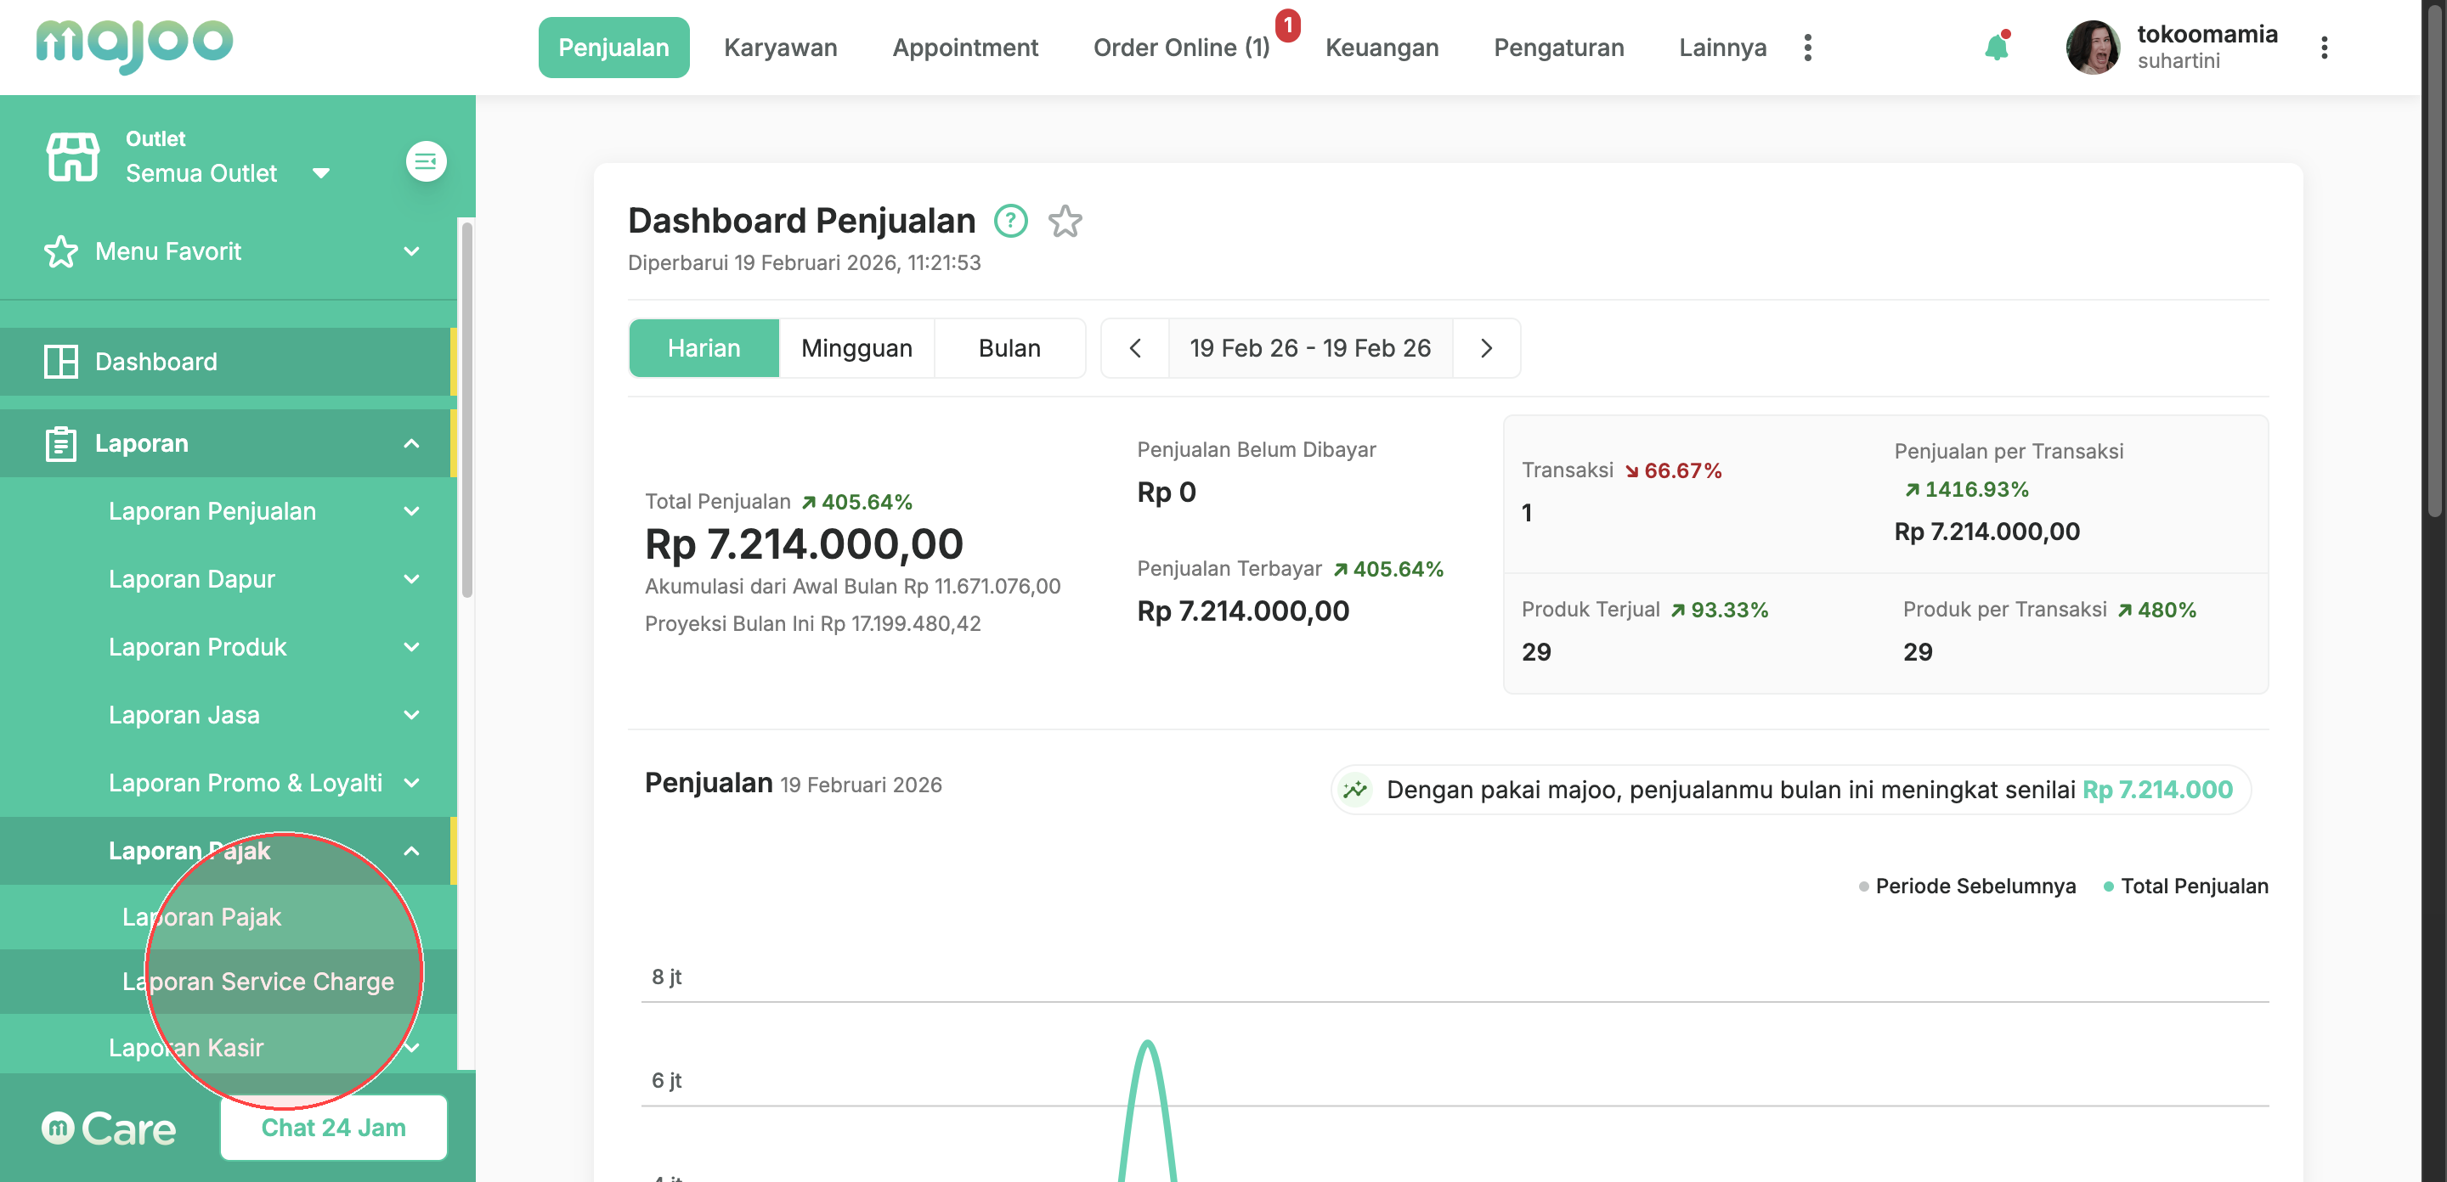Switch period to Mingguan

[856, 348]
